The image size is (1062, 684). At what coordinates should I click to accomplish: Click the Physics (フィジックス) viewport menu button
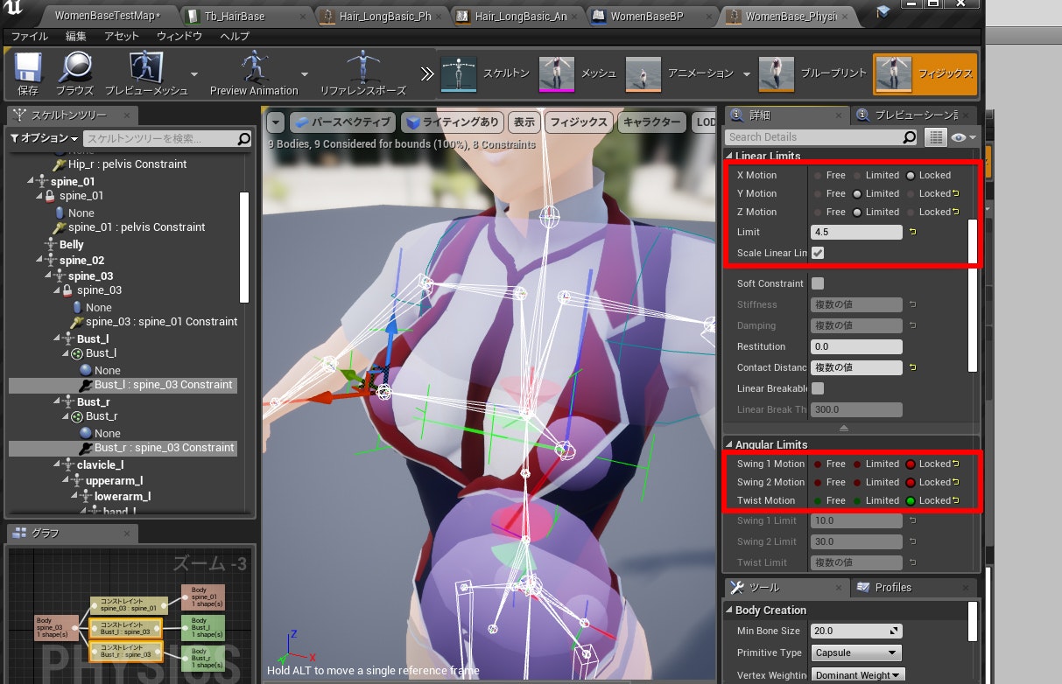(578, 122)
